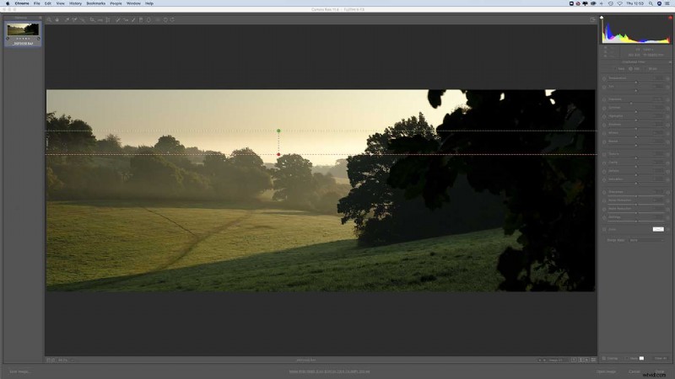This screenshot has width=675, height=379.
Task: Open the Bookmarks menu
Action: click(x=95, y=3)
